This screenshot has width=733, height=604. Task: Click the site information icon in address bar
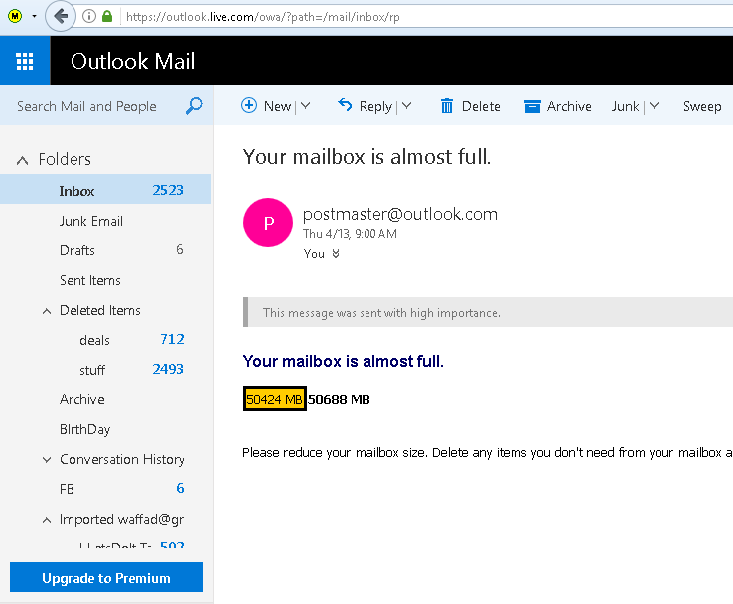[88, 16]
